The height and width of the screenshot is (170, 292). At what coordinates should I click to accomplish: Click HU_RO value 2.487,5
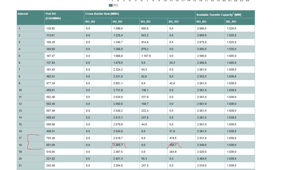(x=118, y=152)
